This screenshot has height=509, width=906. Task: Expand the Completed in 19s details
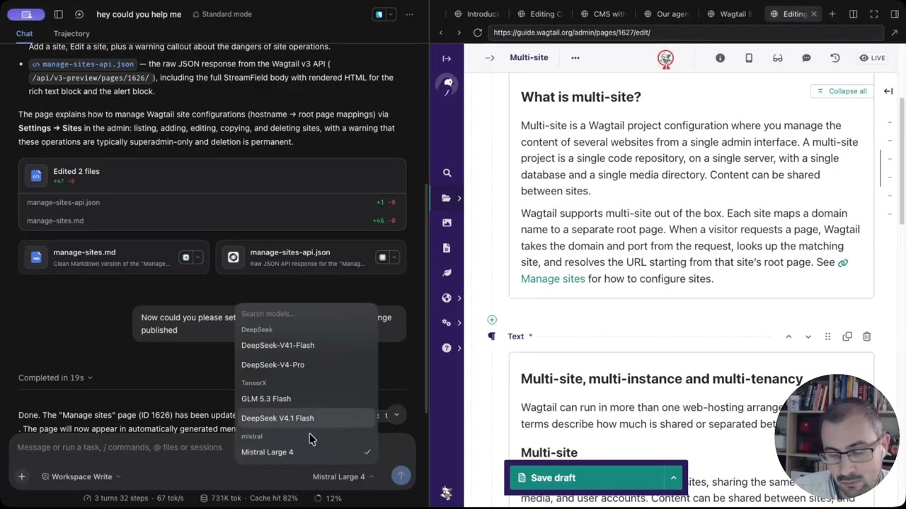tap(56, 378)
